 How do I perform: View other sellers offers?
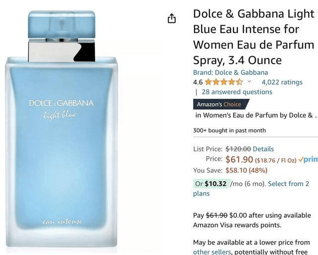click(212, 252)
